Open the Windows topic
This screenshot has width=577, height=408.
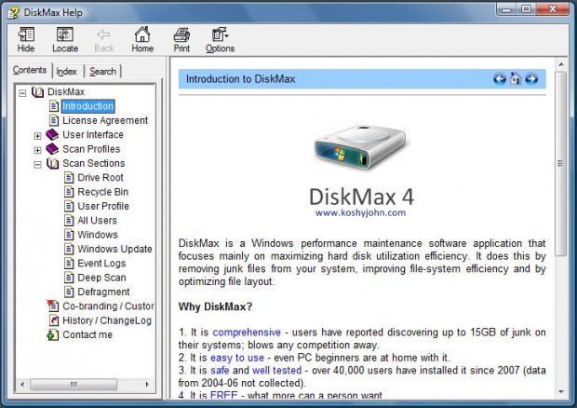click(x=98, y=235)
